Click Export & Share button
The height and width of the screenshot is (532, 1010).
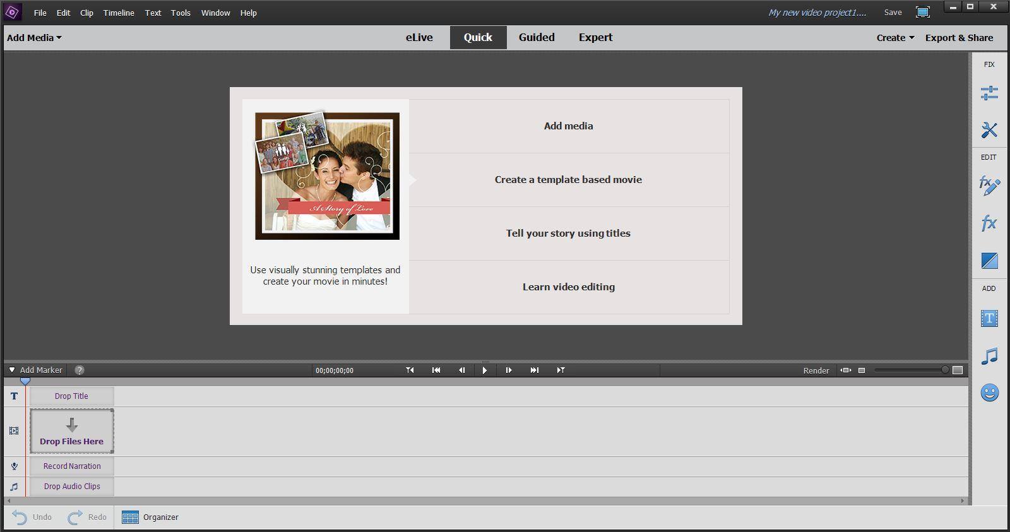(959, 38)
